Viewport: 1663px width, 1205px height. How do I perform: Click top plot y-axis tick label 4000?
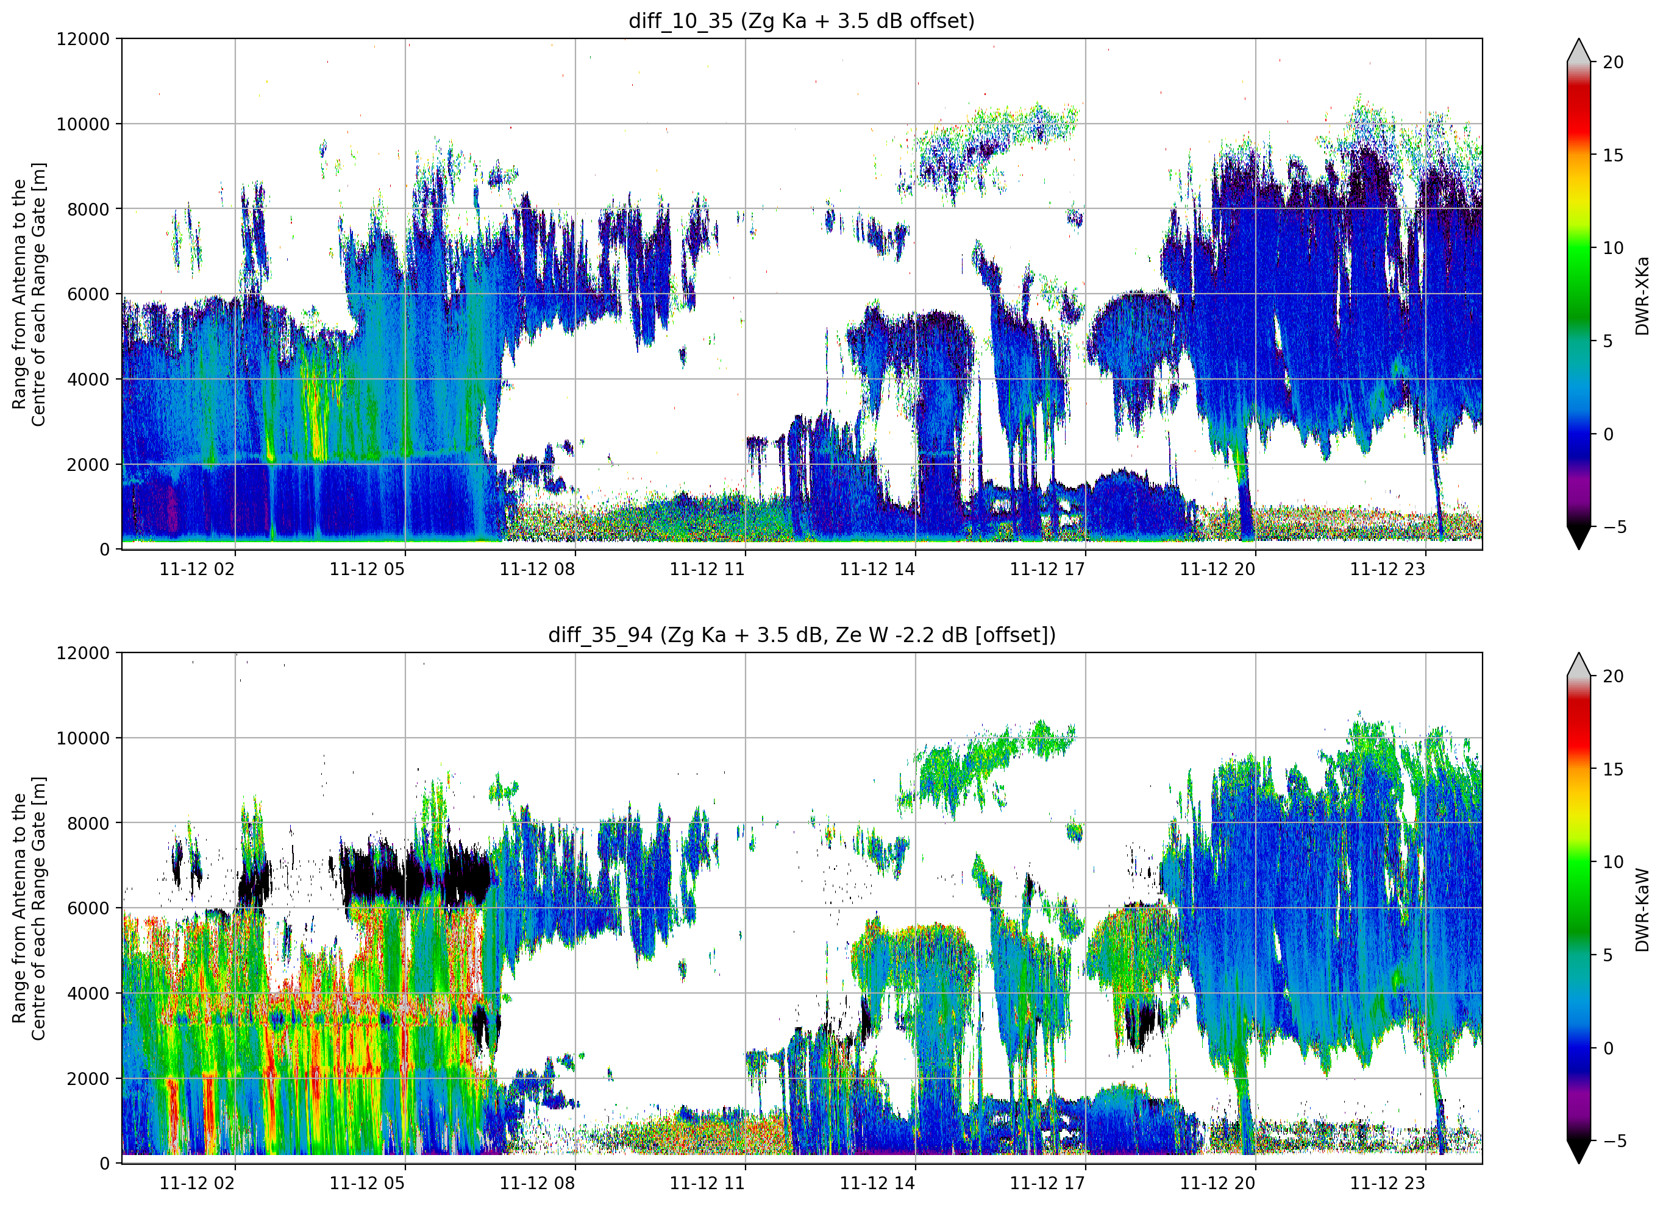pos(88,379)
